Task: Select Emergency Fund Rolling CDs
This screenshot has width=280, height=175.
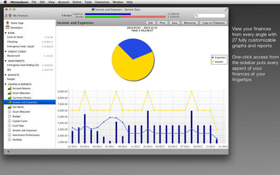Action: tap(30, 65)
